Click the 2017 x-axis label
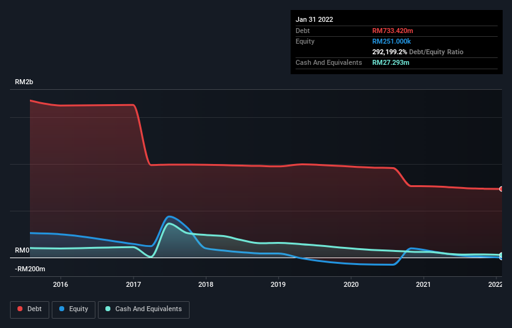Image resolution: width=512 pixels, height=328 pixels. (133, 284)
